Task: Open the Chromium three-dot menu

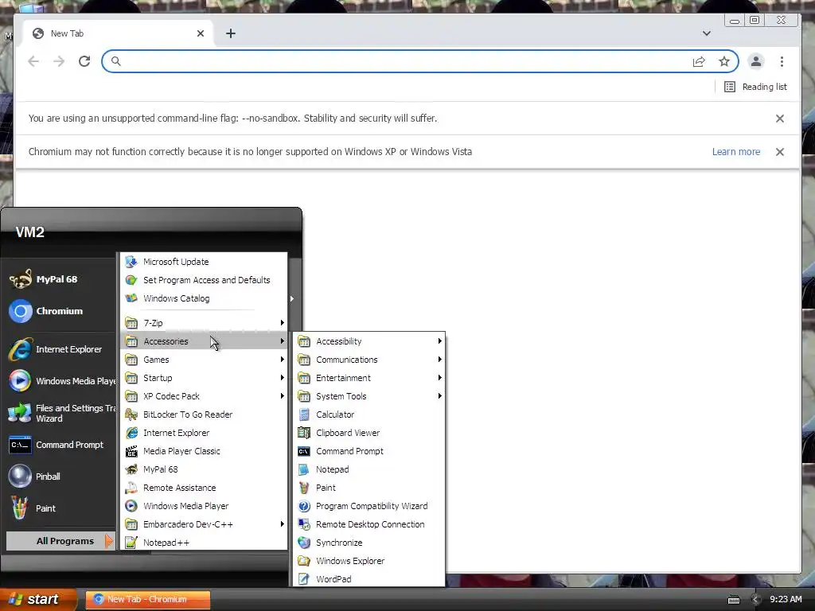Action: [782, 61]
